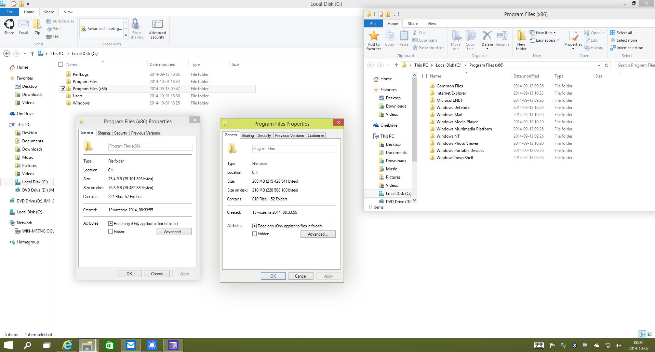Switch to Customize tab in Program Files Properties
The image size is (655, 352).
(316, 136)
